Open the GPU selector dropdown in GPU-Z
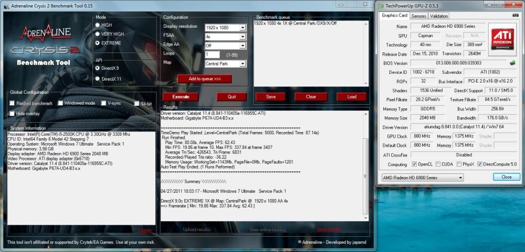The width and height of the screenshot is (525, 252). coord(423,178)
